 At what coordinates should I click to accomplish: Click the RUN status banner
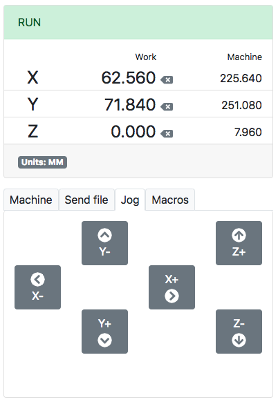(x=138, y=22)
